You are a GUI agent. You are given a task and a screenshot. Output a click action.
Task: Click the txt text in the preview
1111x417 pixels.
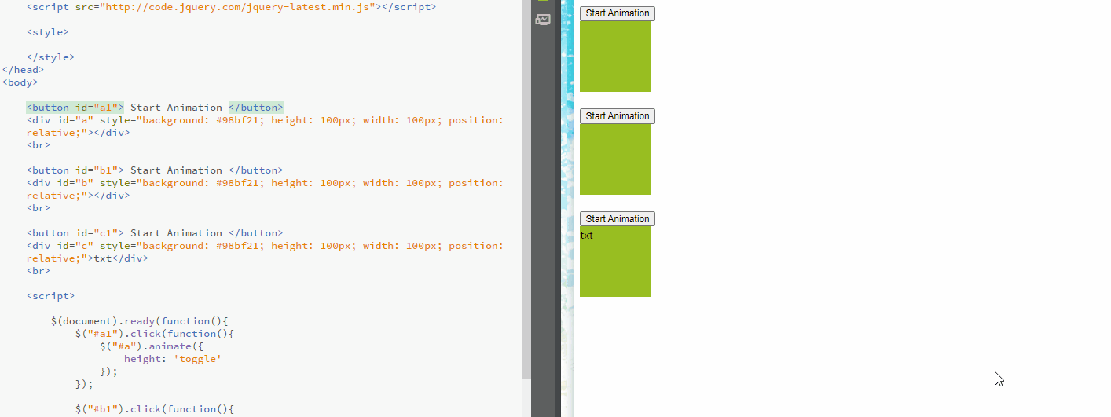(586, 236)
